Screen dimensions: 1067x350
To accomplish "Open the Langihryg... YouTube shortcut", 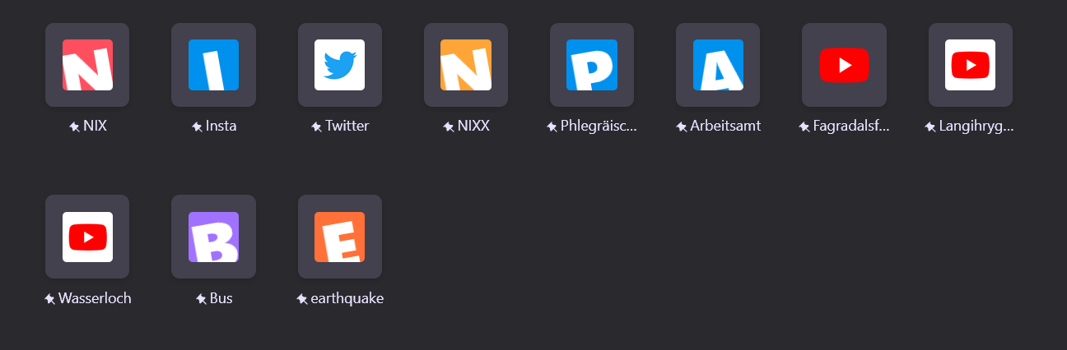I will coord(971,65).
